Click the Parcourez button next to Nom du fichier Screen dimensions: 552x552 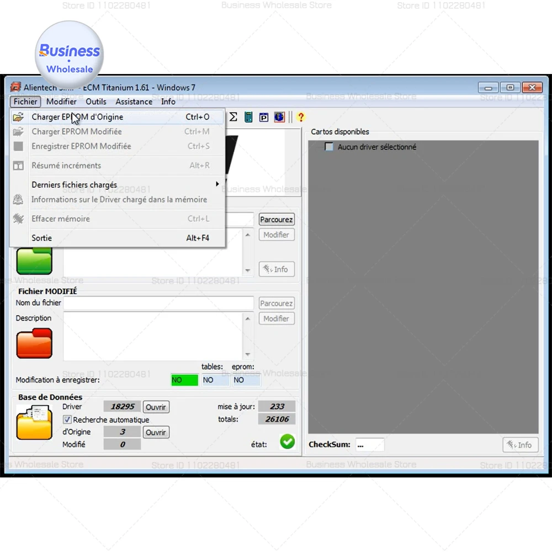click(276, 302)
